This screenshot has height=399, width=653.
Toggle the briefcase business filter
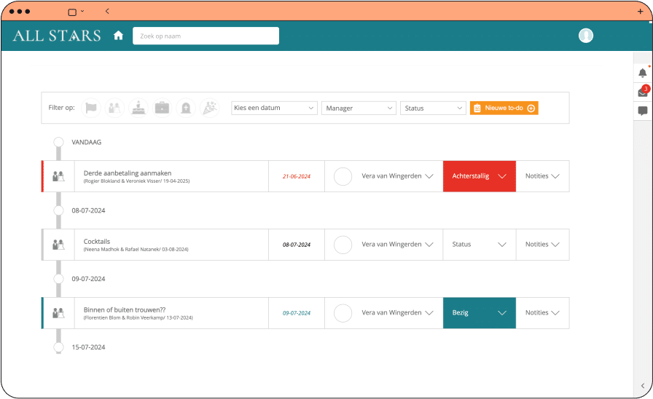click(x=162, y=108)
